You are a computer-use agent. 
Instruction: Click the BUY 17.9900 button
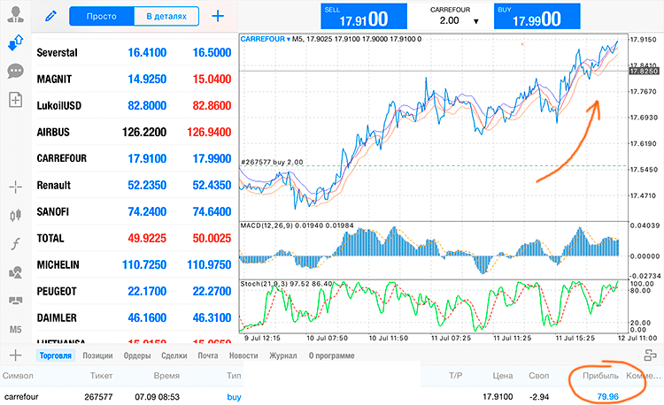pyautogui.click(x=537, y=17)
